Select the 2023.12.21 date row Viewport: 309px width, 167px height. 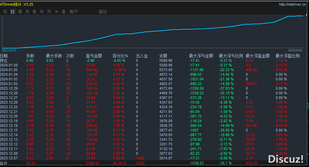coord(9,112)
